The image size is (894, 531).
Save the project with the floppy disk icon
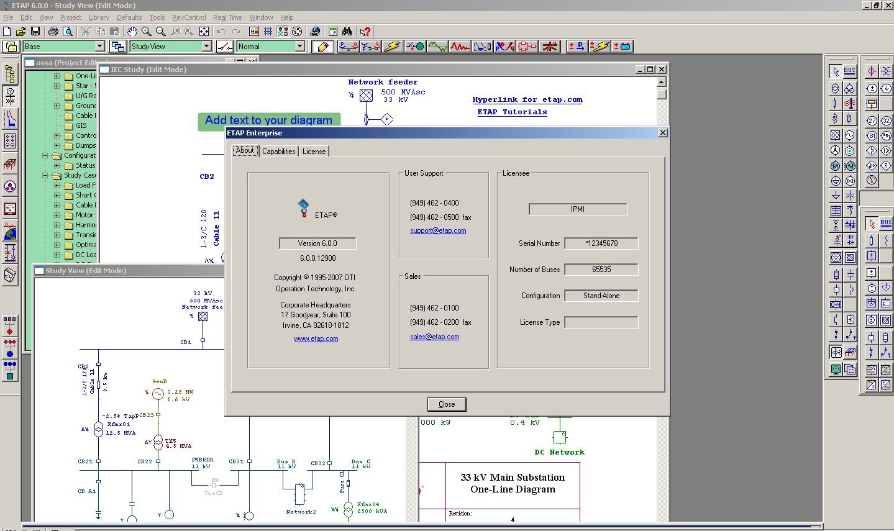[x=35, y=31]
